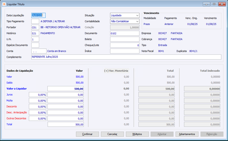The width and height of the screenshot is (228, 141).
Task: Click the Valor a Liquidar amount field
Action: coord(65,89)
